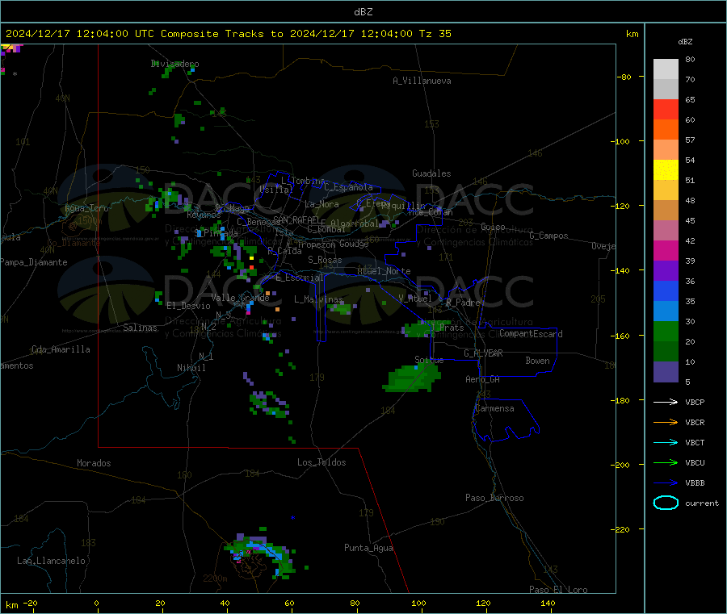The height and width of the screenshot is (614, 727).
Task: Click the green VBCU arrow legend icon
Action: 666,462
